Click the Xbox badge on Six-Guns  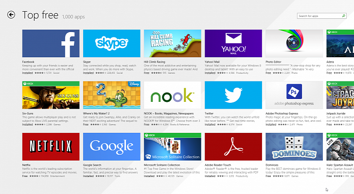[x=28, y=83]
